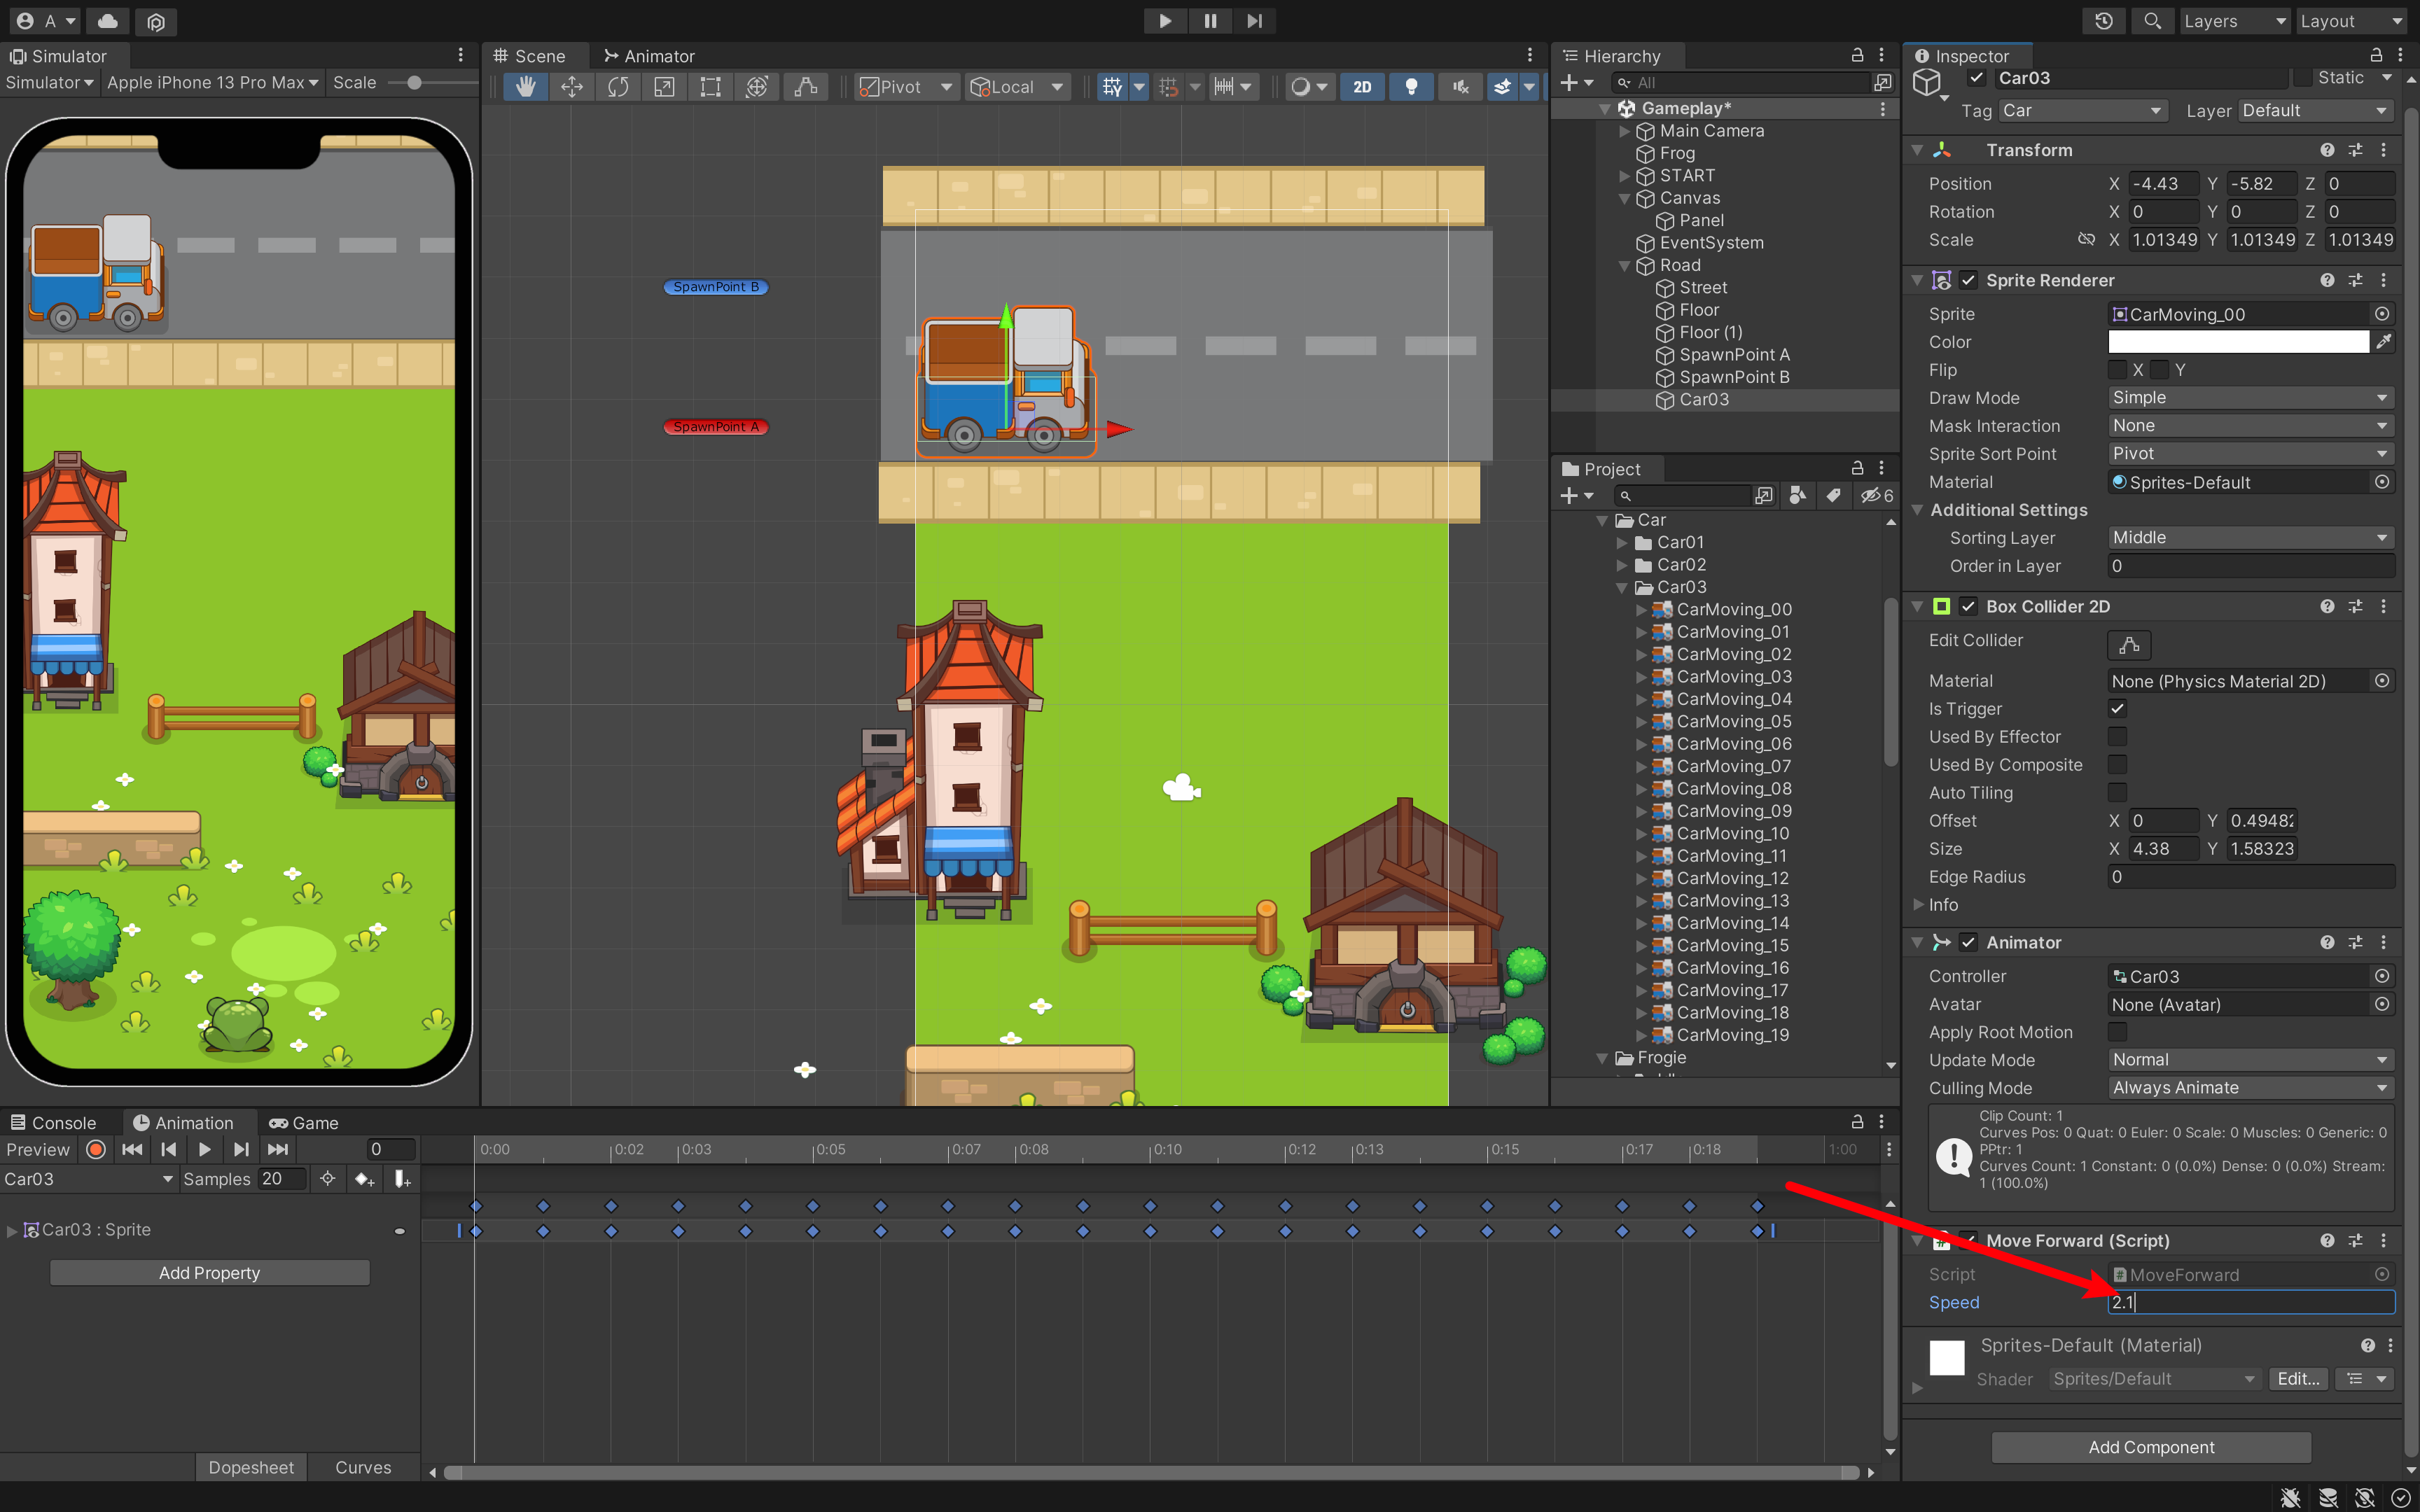Image resolution: width=2420 pixels, height=1512 pixels.
Task: Select the Rect tool
Action: [x=710, y=87]
